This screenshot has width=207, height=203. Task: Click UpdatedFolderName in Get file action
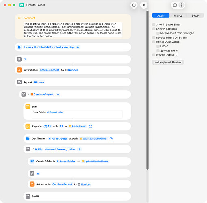pyautogui.click(x=93, y=138)
